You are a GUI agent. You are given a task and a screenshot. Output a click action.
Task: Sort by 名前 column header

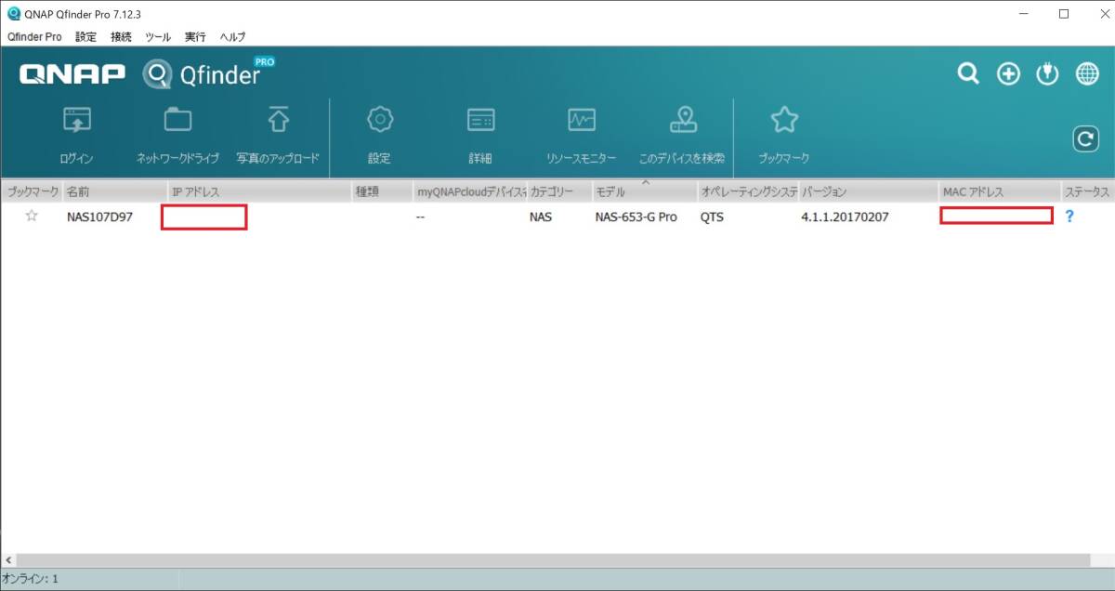coord(115,191)
